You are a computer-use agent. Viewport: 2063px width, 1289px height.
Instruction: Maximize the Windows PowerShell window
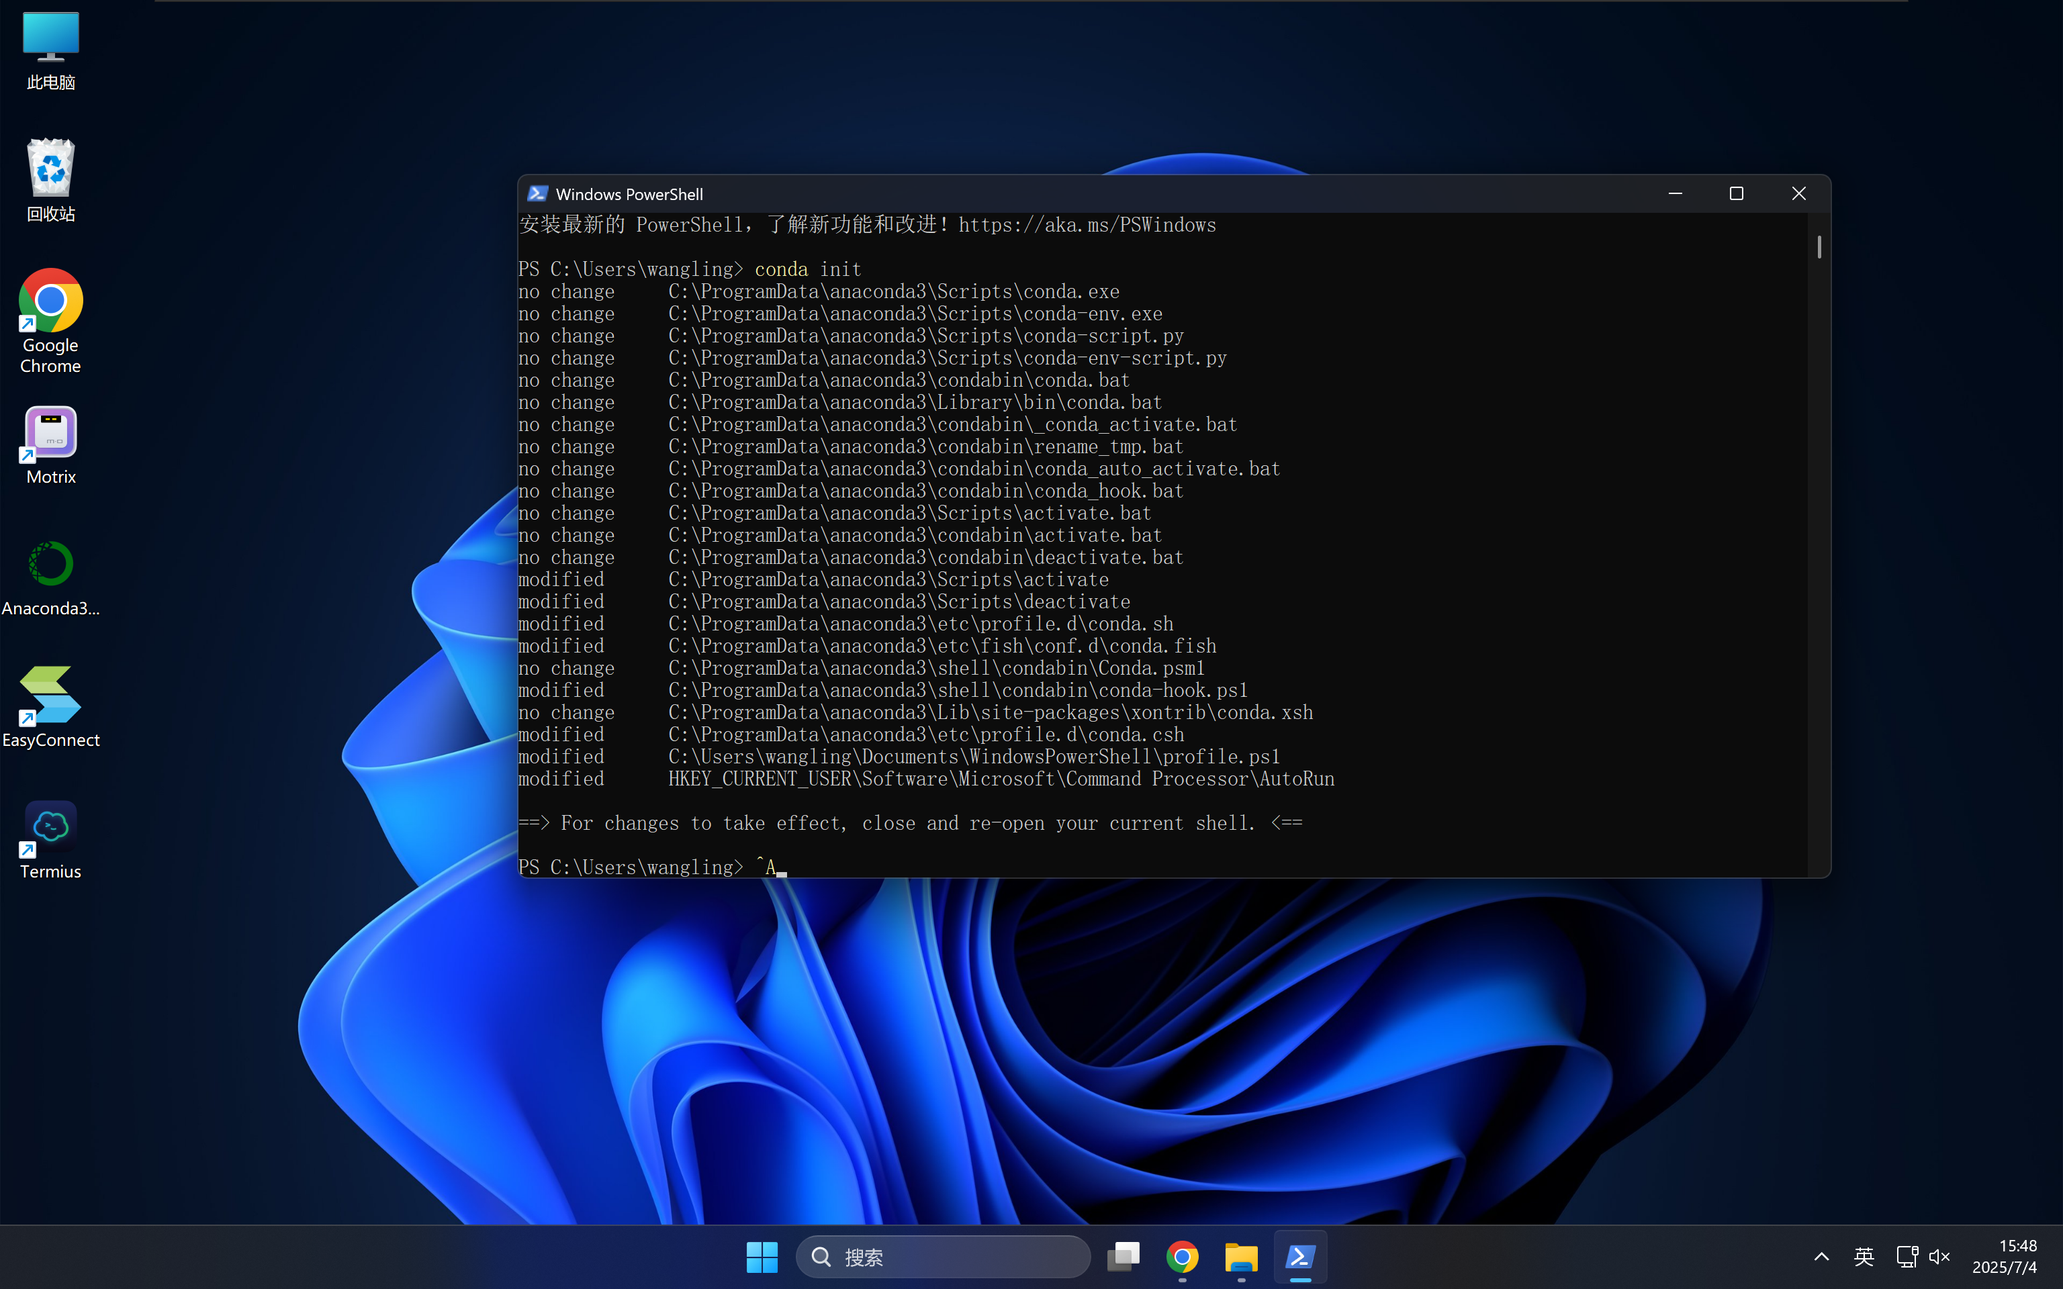(1737, 193)
